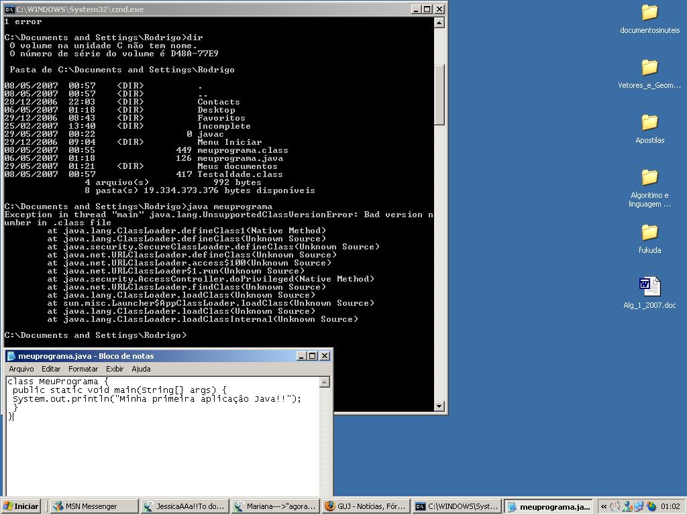
Task: Click the cmd vertical scrollbar thumb
Action: coord(439,95)
